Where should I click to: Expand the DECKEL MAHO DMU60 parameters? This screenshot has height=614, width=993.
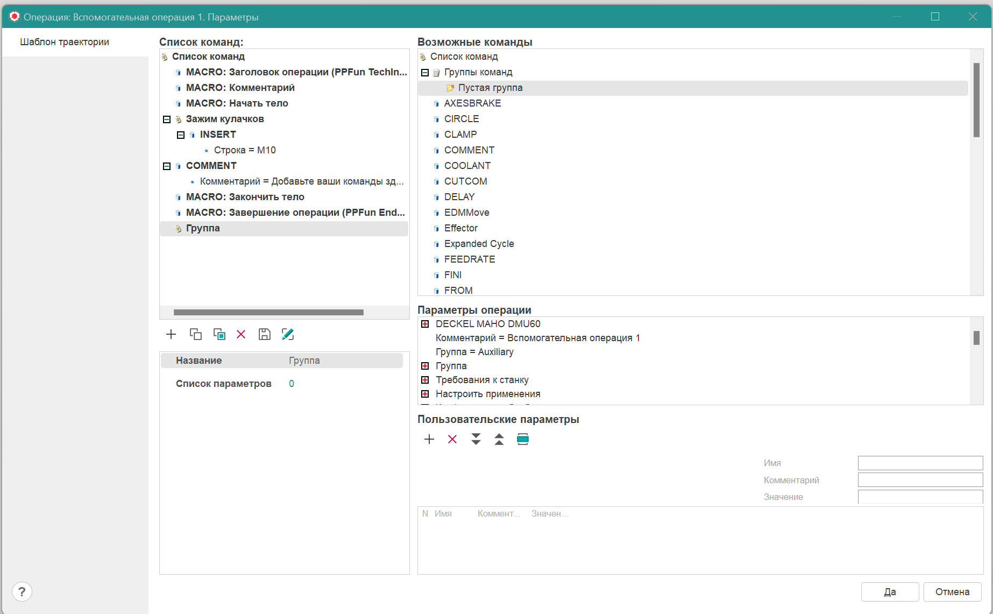(425, 324)
